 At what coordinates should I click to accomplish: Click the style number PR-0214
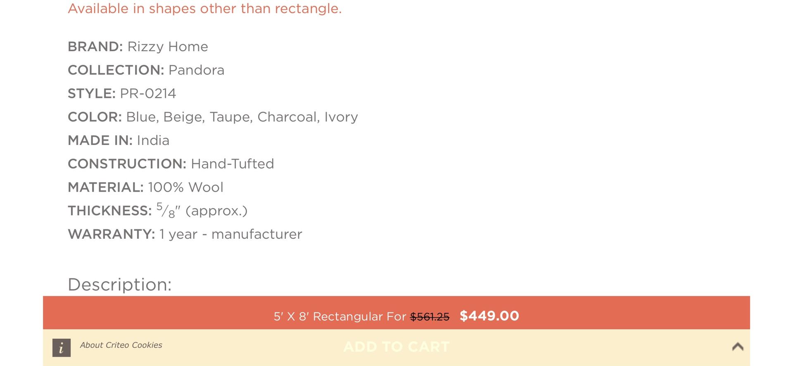tap(148, 94)
